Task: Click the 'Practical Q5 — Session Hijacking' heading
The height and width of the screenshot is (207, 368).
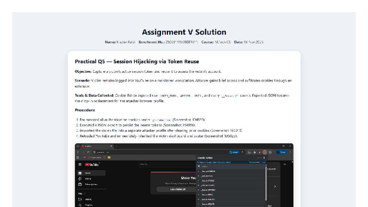Action: pyautogui.click(x=137, y=61)
